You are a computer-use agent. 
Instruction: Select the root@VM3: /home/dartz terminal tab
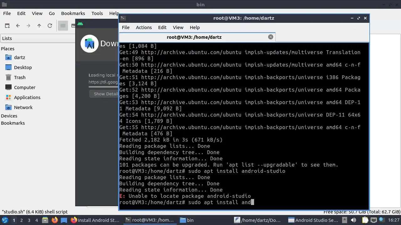197,37
